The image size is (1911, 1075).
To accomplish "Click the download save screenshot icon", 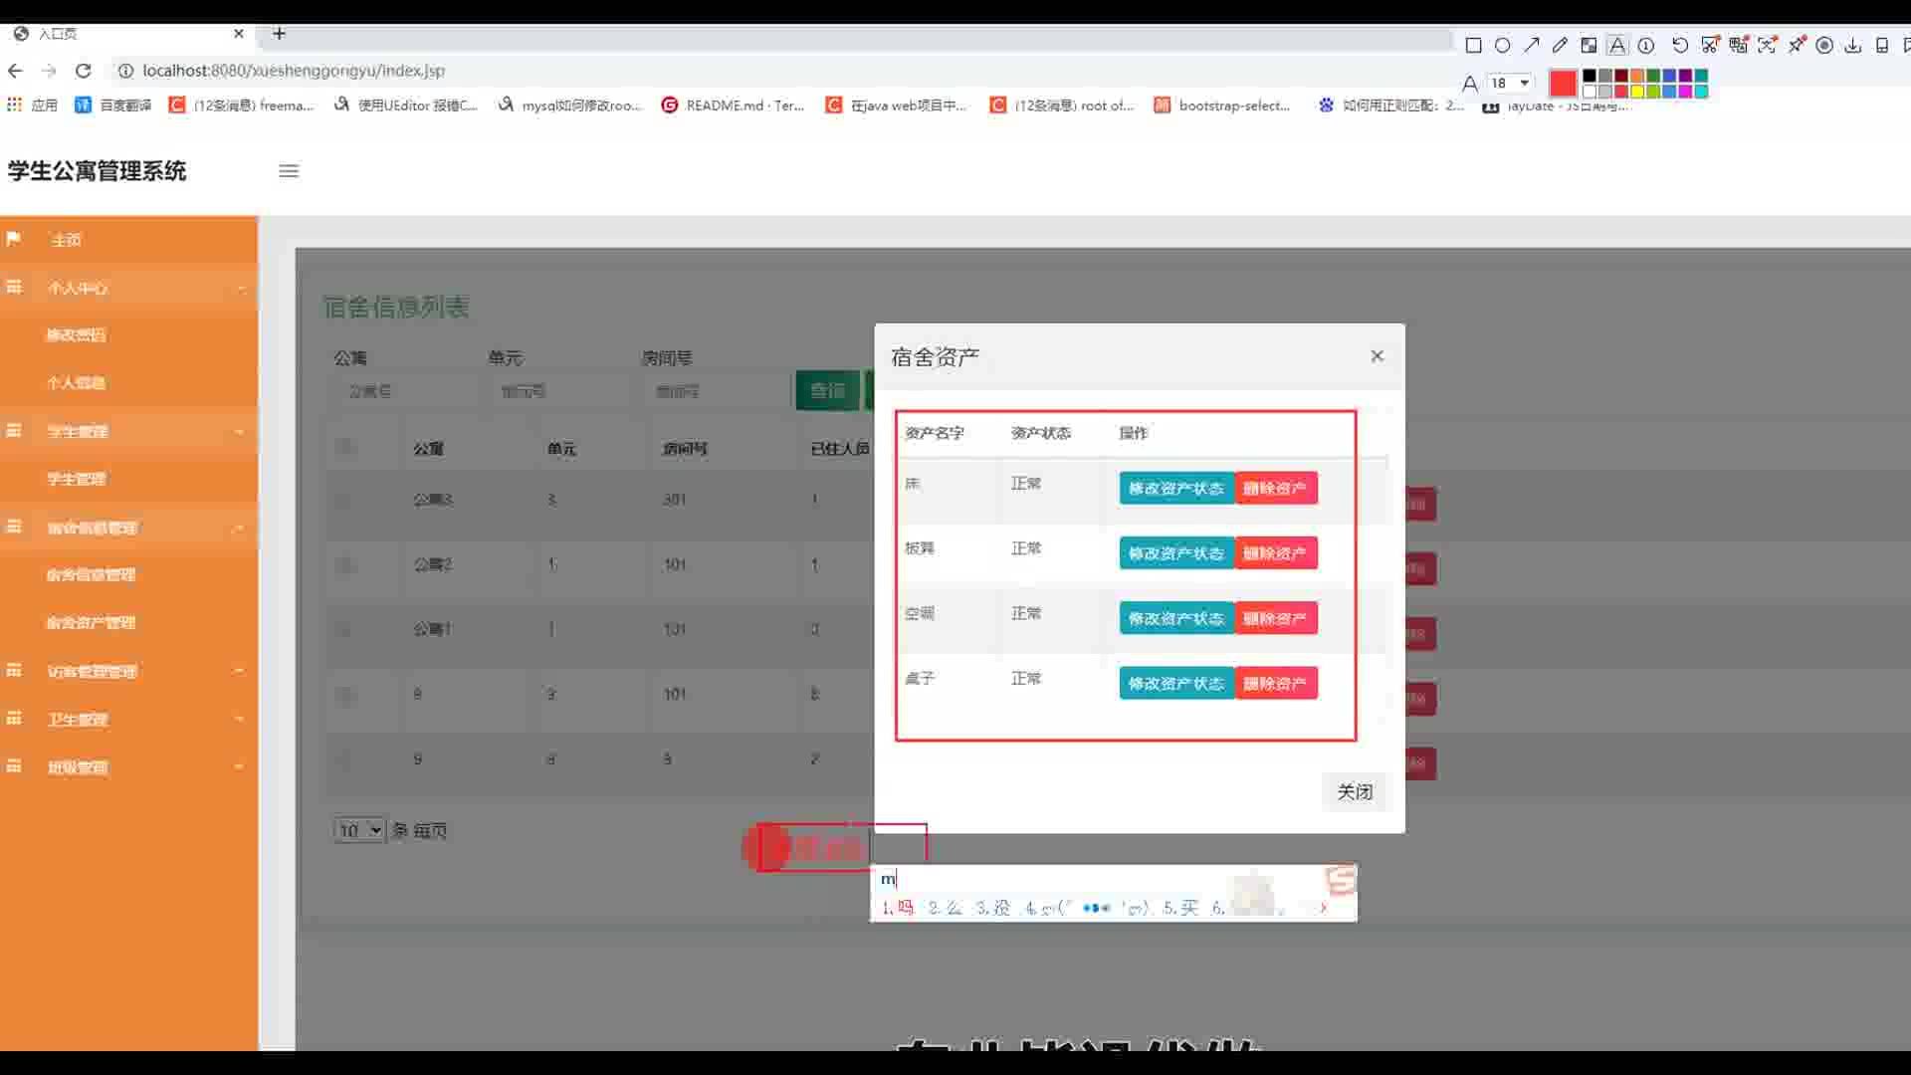I will pos(1853,45).
